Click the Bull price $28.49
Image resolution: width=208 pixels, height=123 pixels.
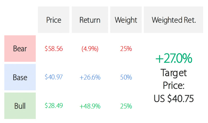point(54,106)
